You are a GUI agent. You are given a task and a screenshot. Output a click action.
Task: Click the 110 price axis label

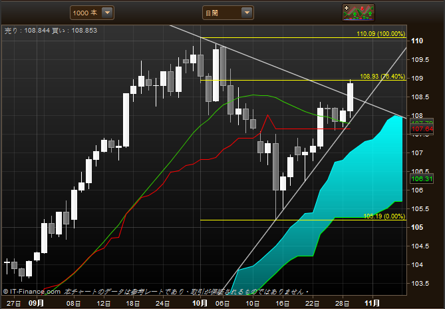pos(417,41)
